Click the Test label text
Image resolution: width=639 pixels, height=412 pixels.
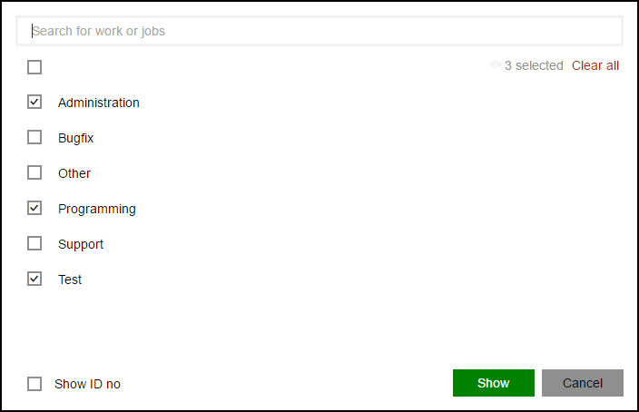click(x=70, y=280)
